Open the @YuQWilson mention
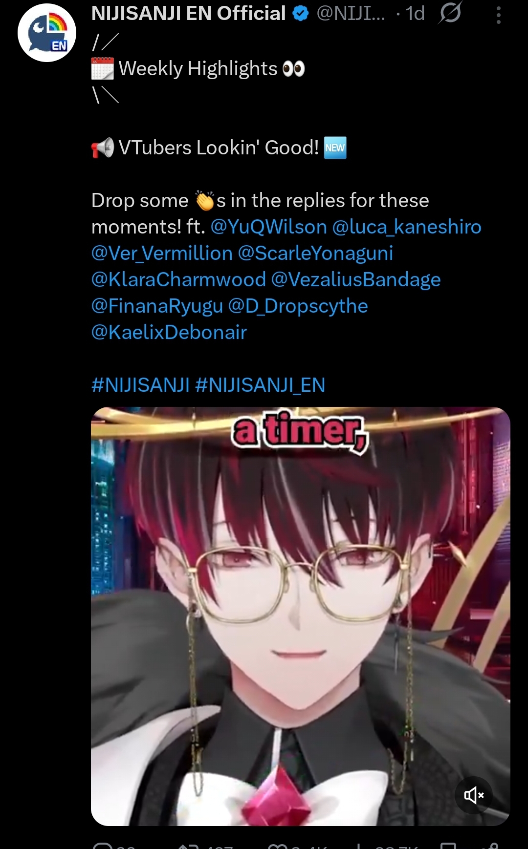Viewport: 528px width, 849px height. [x=268, y=227]
